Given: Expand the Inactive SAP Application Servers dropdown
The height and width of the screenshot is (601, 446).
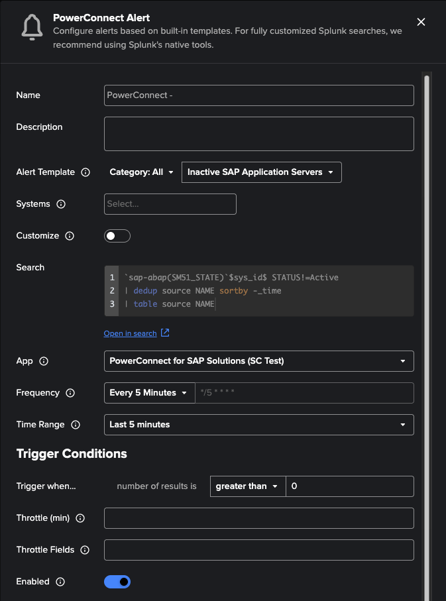Looking at the screenshot, I should [261, 172].
